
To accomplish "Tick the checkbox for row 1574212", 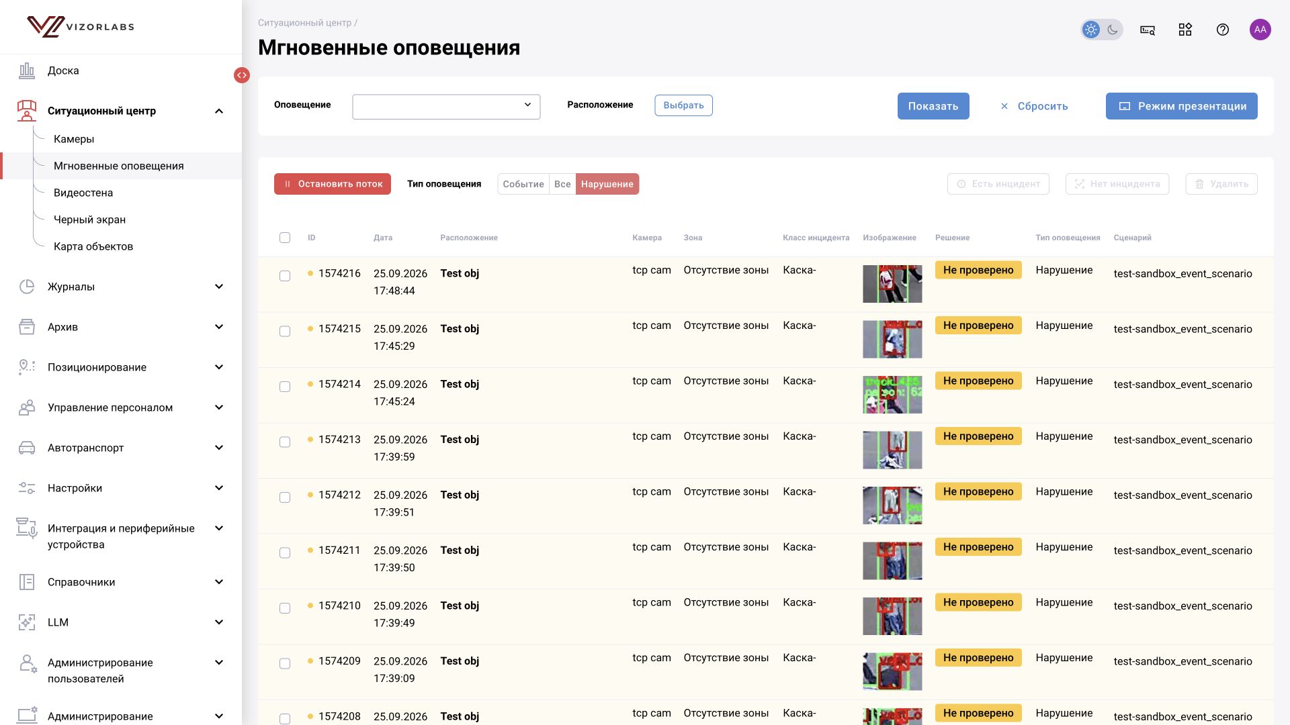I will [x=285, y=497].
